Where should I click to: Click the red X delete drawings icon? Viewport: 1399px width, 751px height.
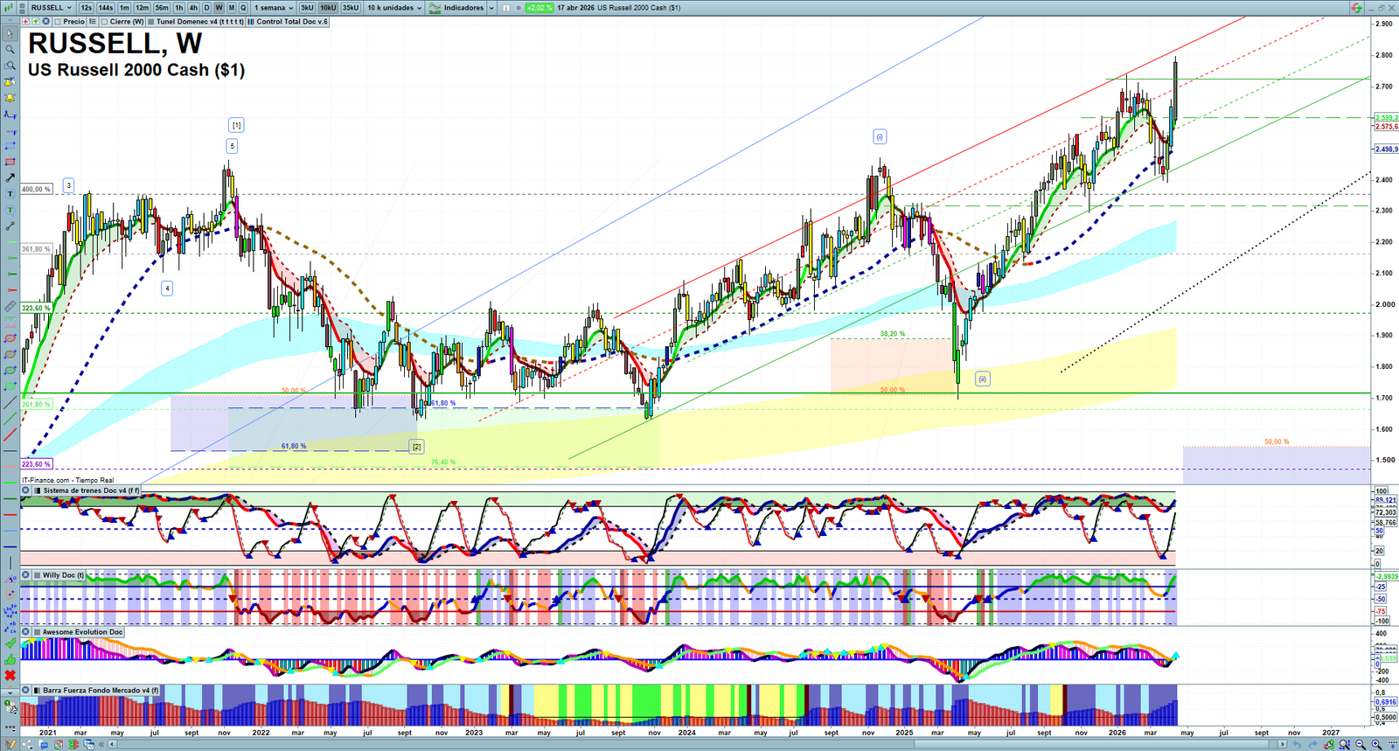[10, 676]
